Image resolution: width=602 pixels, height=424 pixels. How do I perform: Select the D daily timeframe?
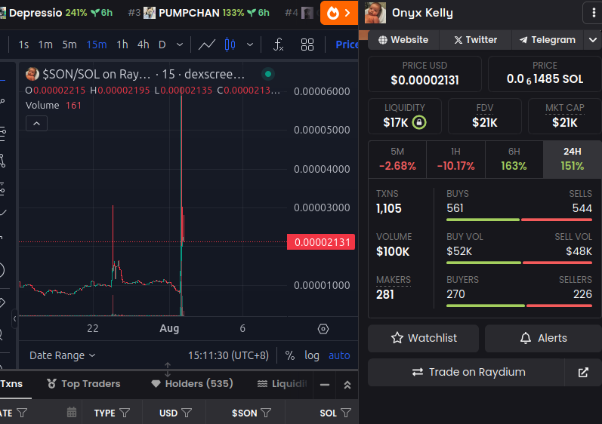[x=162, y=45]
